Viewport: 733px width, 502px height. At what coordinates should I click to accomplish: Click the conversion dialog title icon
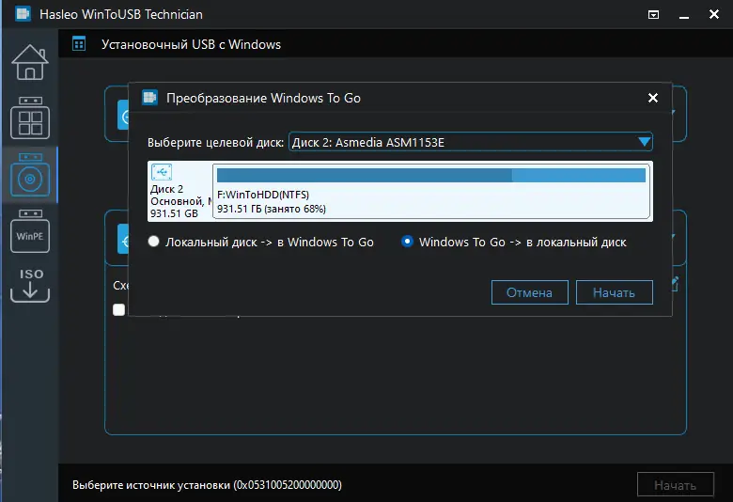pyautogui.click(x=150, y=98)
